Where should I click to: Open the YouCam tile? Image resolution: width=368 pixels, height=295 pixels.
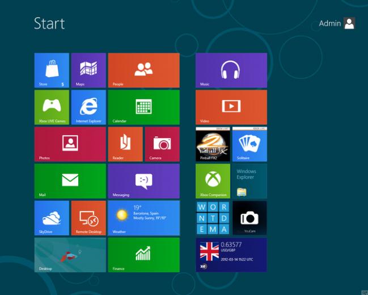[249, 218]
